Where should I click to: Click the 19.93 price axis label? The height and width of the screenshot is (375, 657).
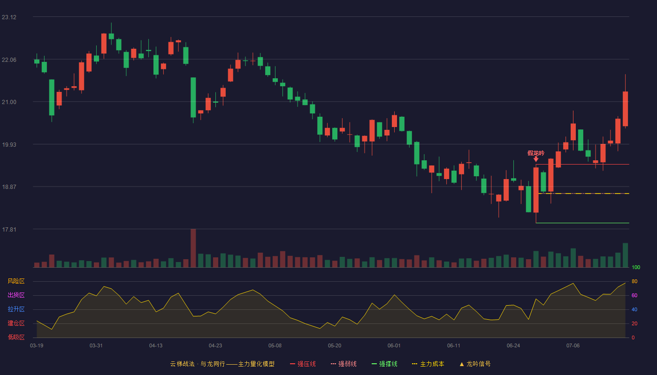(x=9, y=145)
